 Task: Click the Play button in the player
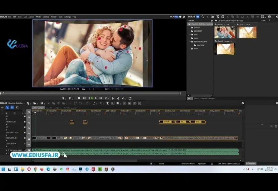coord(92,98)
